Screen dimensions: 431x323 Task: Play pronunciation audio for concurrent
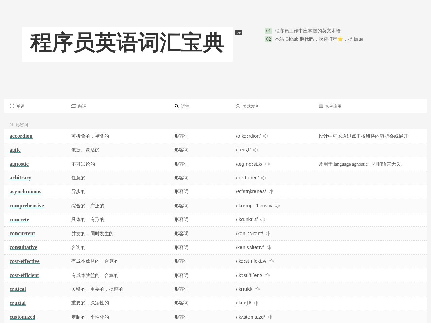[x=268, y=234]
